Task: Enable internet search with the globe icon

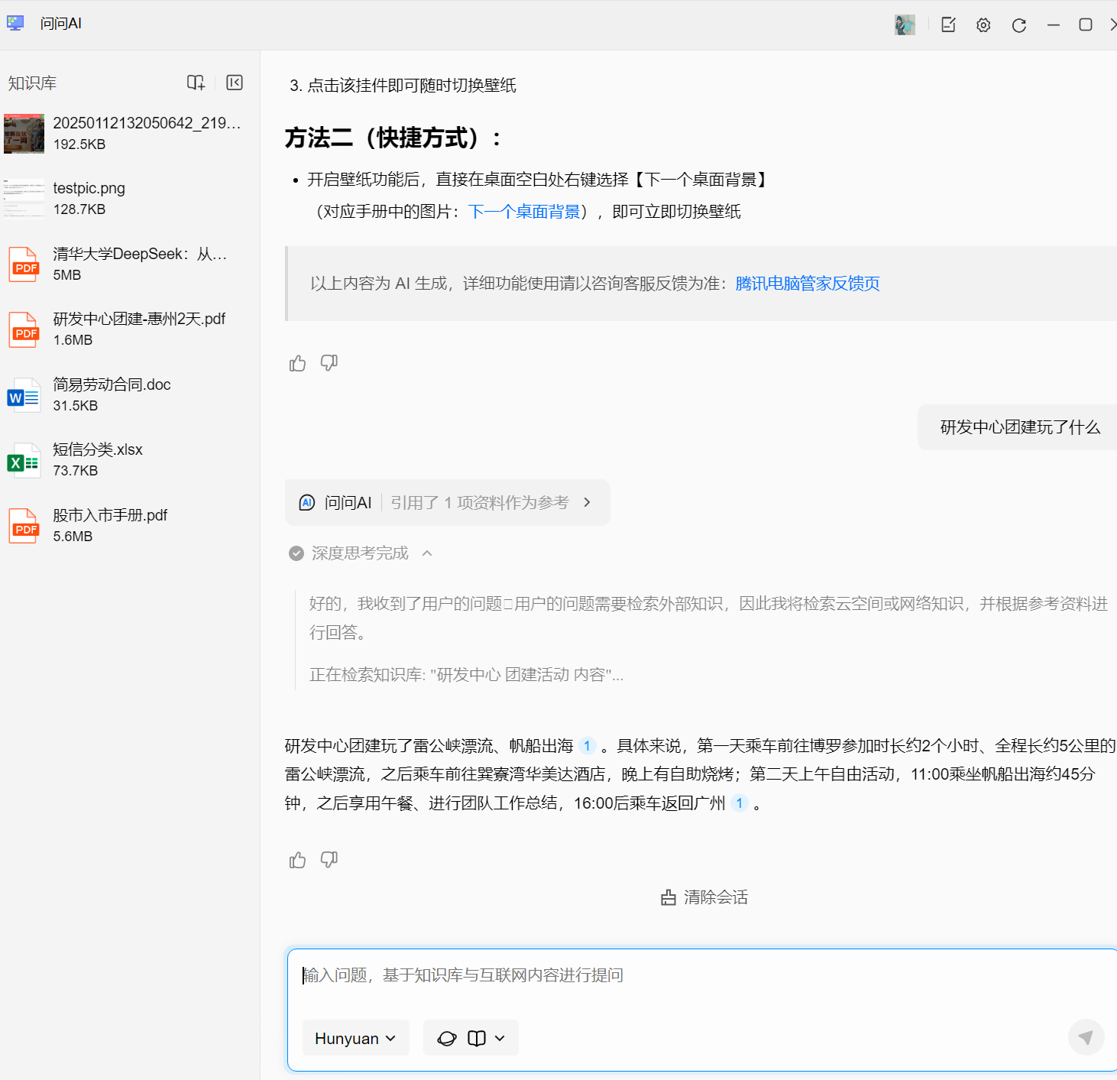Action: (x=446, y=1037)
